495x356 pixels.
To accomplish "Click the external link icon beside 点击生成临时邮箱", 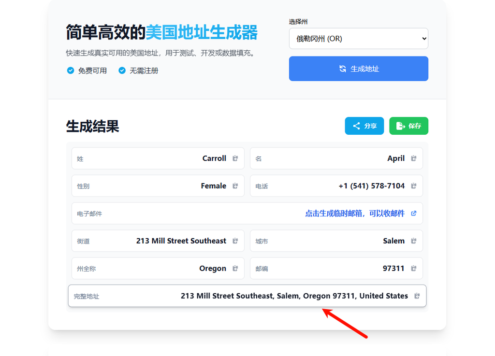I will click(x=414, y=214).
